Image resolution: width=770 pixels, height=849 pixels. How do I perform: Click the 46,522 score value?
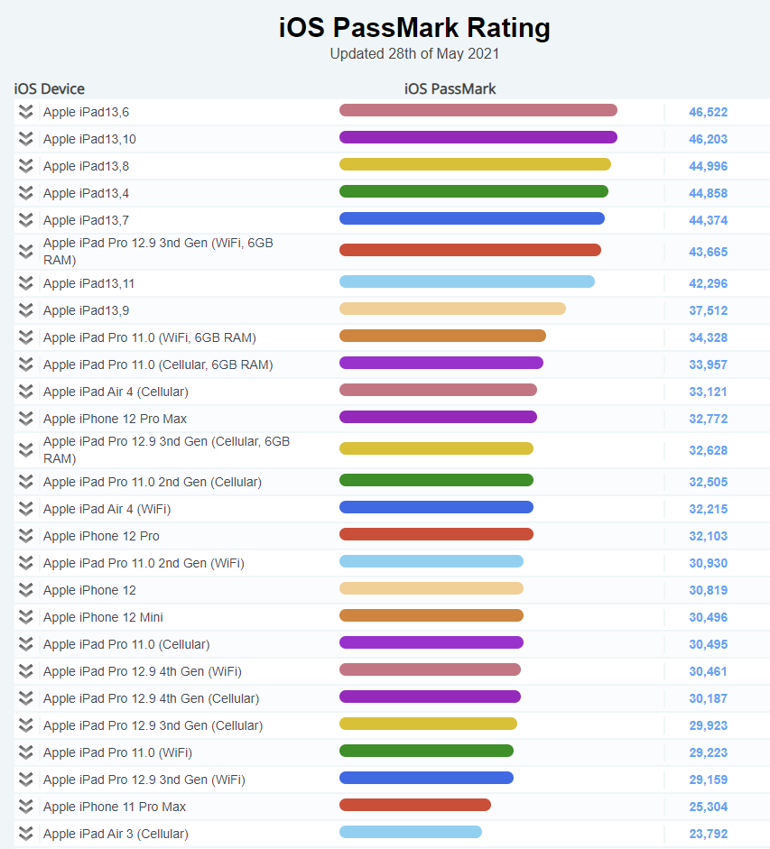(x=708, y=112)
